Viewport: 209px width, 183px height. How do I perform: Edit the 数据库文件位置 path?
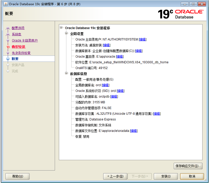coord(134,131)
